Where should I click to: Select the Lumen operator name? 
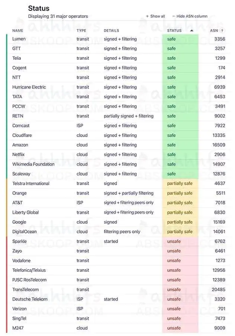pyautogui.click(x=19, y=39)
